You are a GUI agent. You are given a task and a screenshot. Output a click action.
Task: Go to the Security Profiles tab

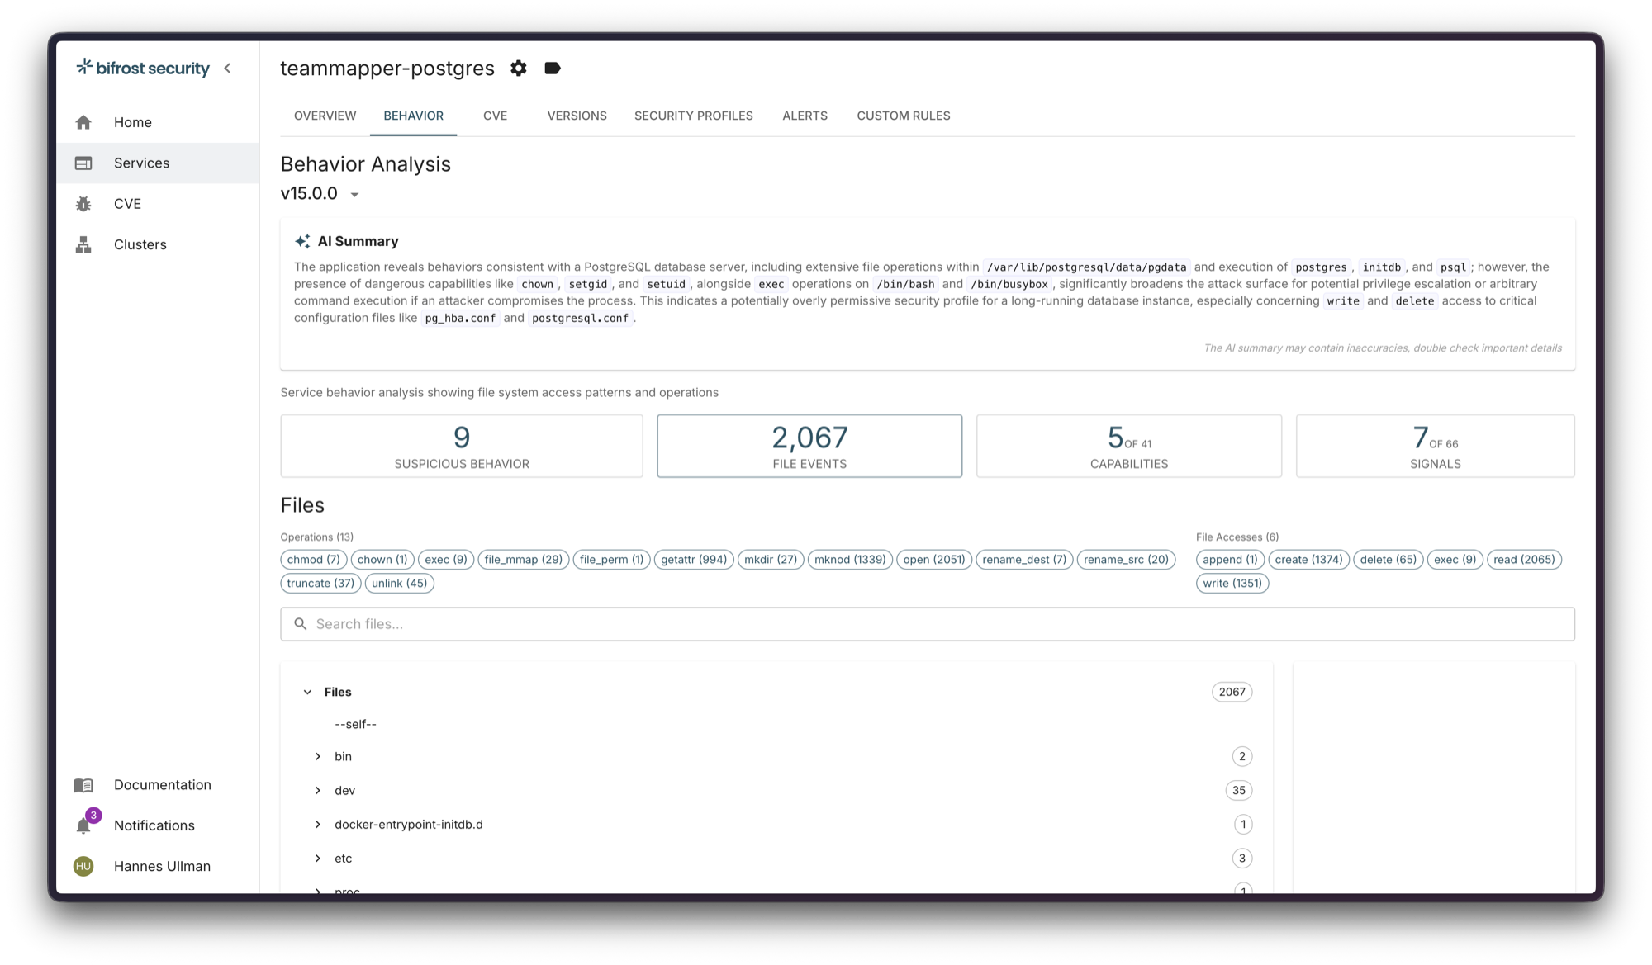click(x=694, y=116)
